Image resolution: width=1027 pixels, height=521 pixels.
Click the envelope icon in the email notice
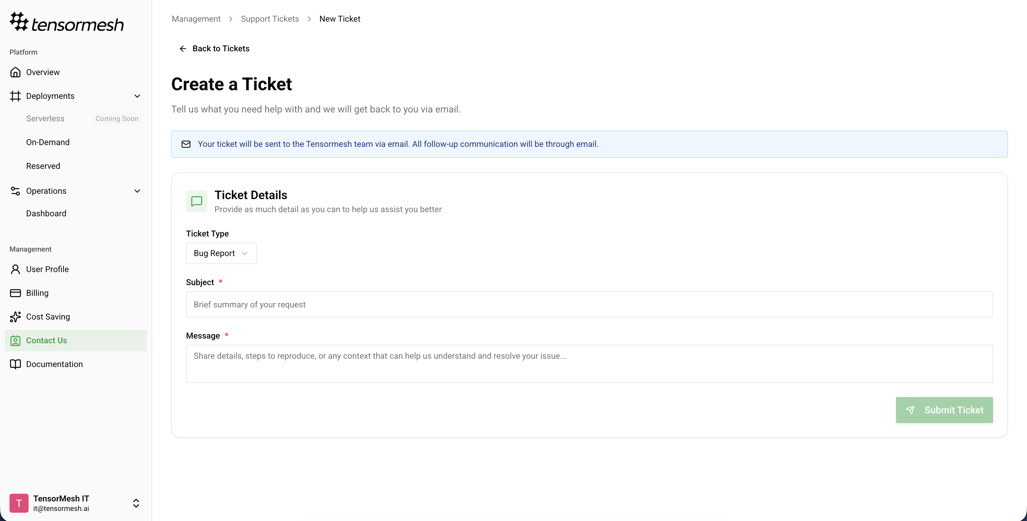pos(186,144)
